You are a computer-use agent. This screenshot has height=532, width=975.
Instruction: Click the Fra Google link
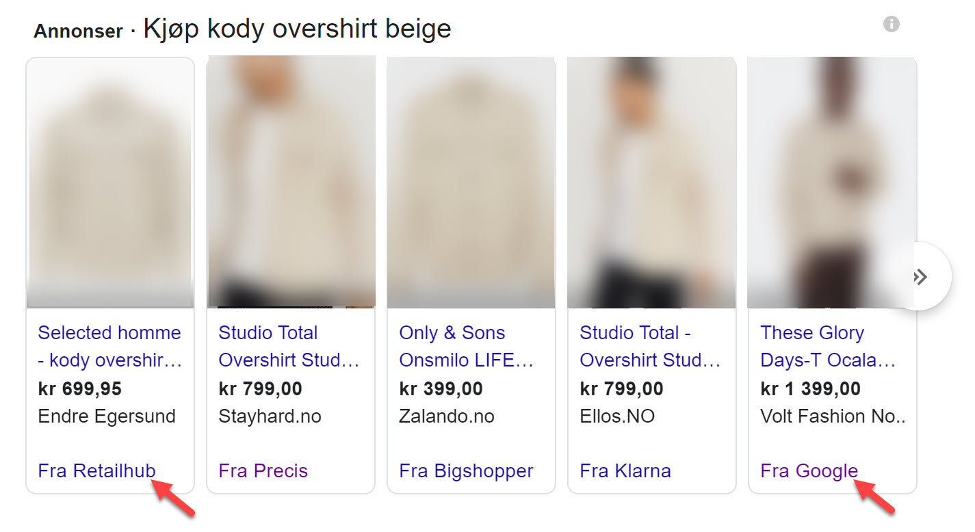pyautogui.click(x=808, y=470)
